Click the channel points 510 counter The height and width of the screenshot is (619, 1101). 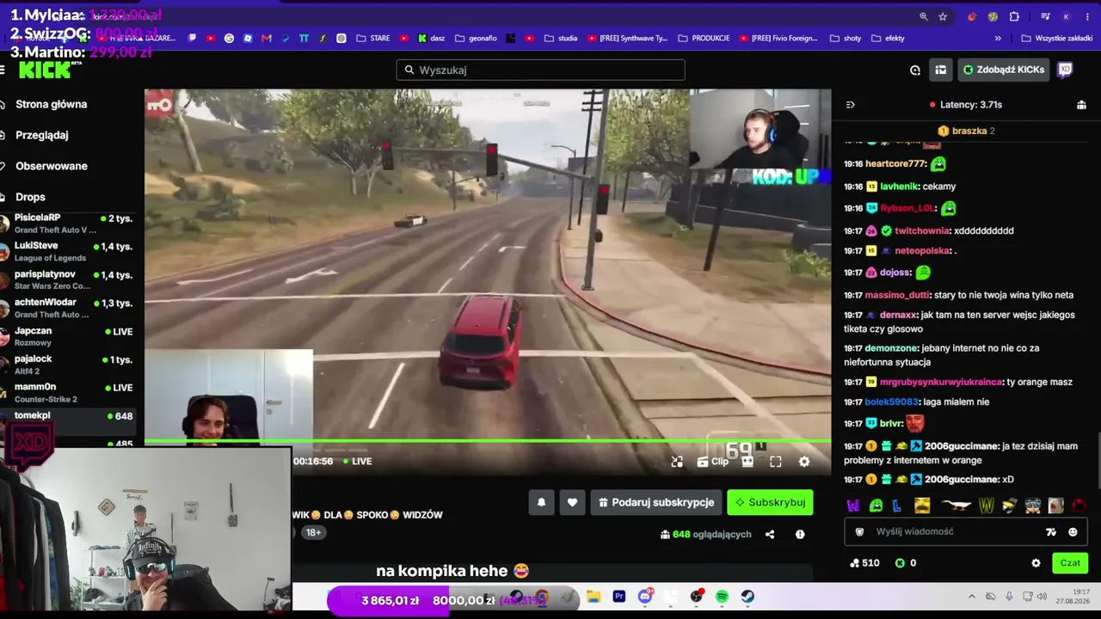coord(864,563)
